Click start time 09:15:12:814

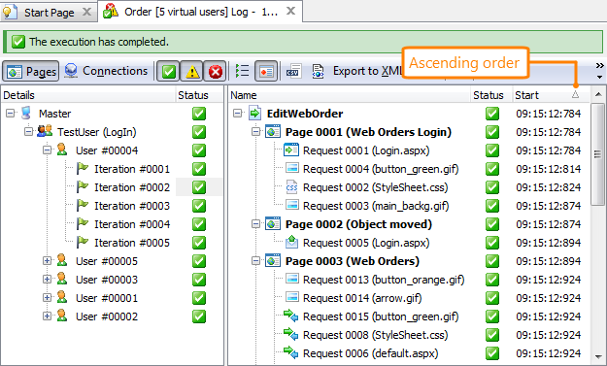click(548, 169)
